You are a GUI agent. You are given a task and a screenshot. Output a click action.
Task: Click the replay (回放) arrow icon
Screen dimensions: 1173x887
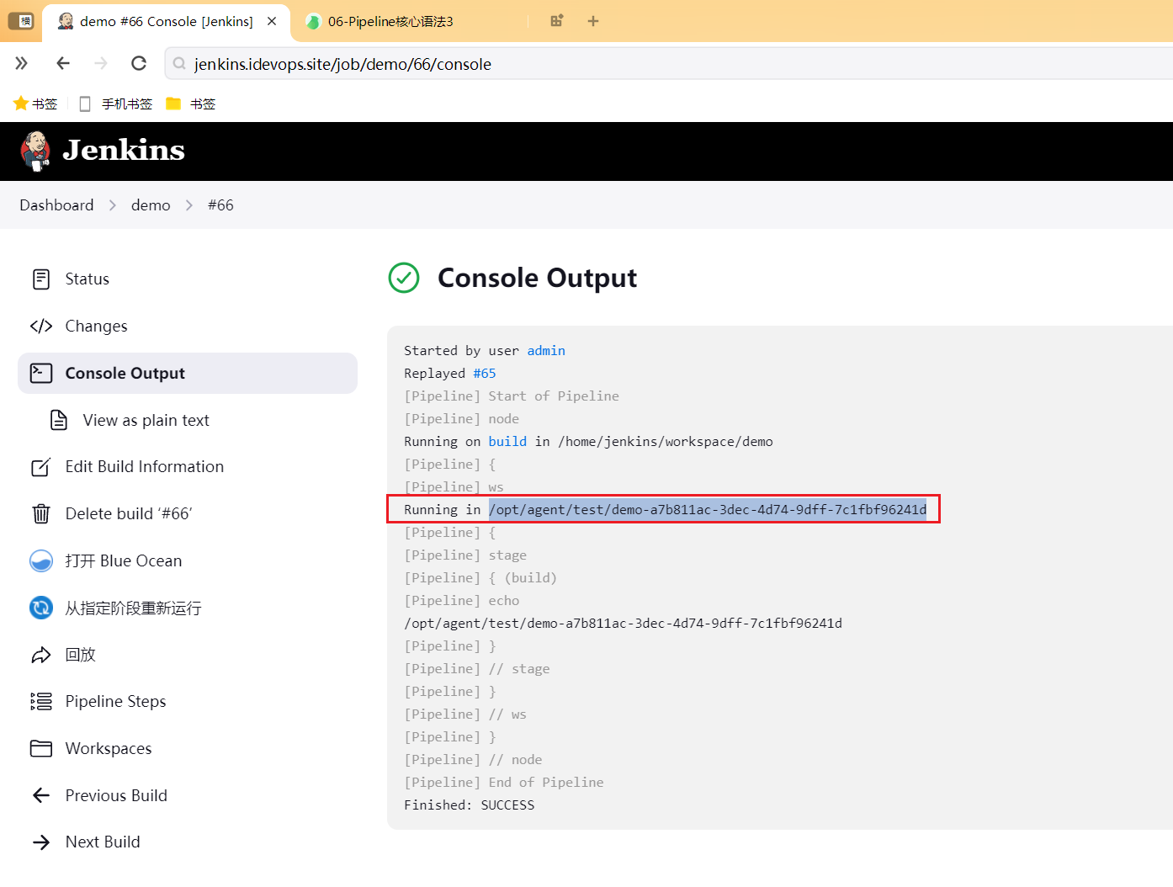41,655
